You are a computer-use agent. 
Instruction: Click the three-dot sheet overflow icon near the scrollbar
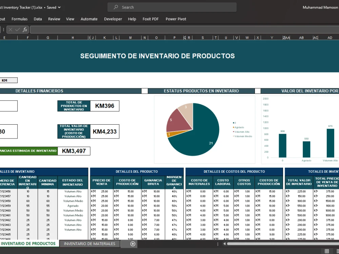click(x=218, y=244)
